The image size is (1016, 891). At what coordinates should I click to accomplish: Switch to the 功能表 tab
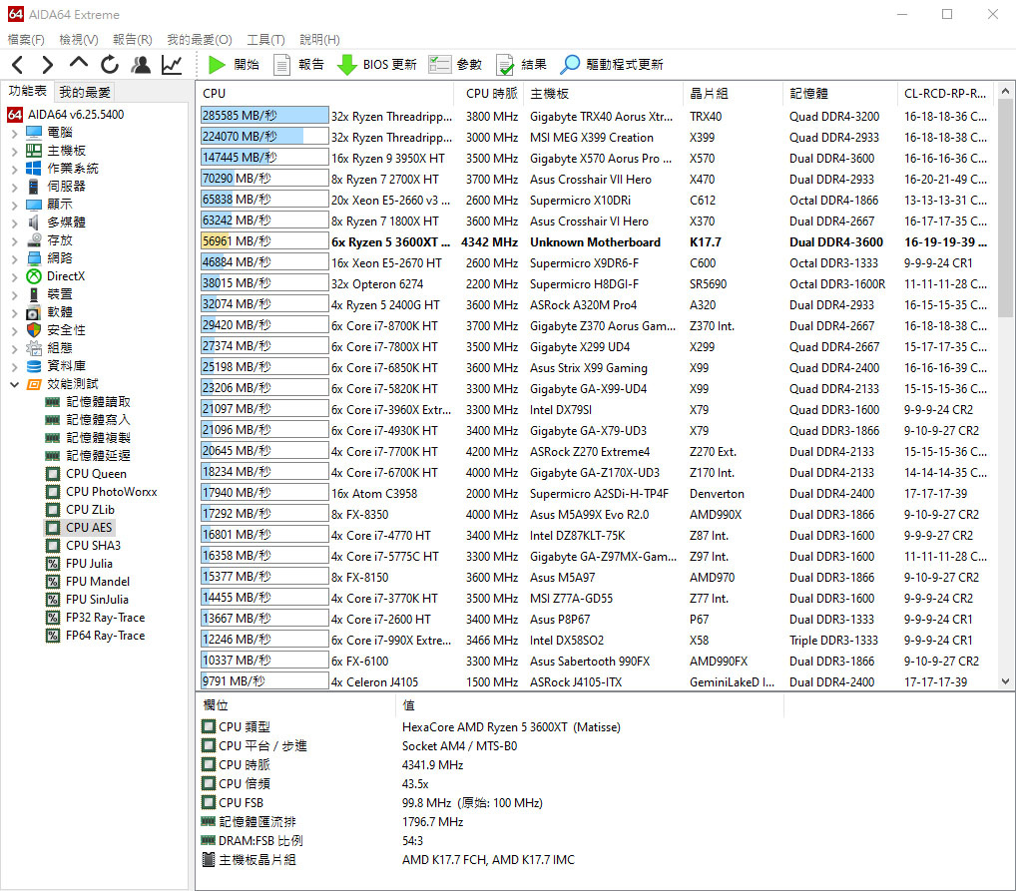click(27, 91)
